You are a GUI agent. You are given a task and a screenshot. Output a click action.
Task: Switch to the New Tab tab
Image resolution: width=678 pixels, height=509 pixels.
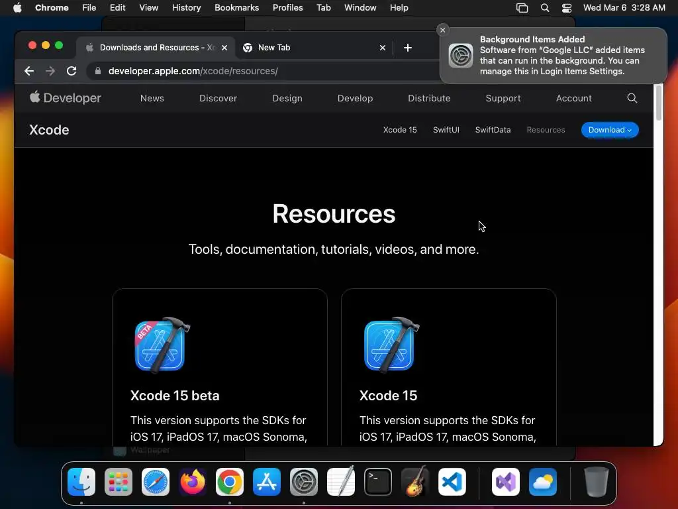tap(315, 48)
